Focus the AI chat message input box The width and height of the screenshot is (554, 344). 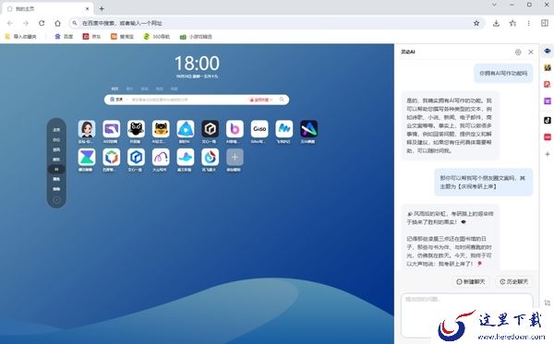pyautogui.click(x=466, y=315)
